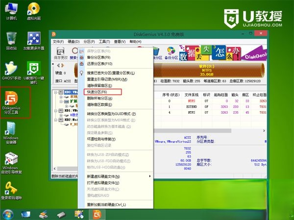The height and width of the screenshot is (220, 294).
Task: Expand the U教授 partition under HD1
Action: pyautogui.click(x=61, y=115)
